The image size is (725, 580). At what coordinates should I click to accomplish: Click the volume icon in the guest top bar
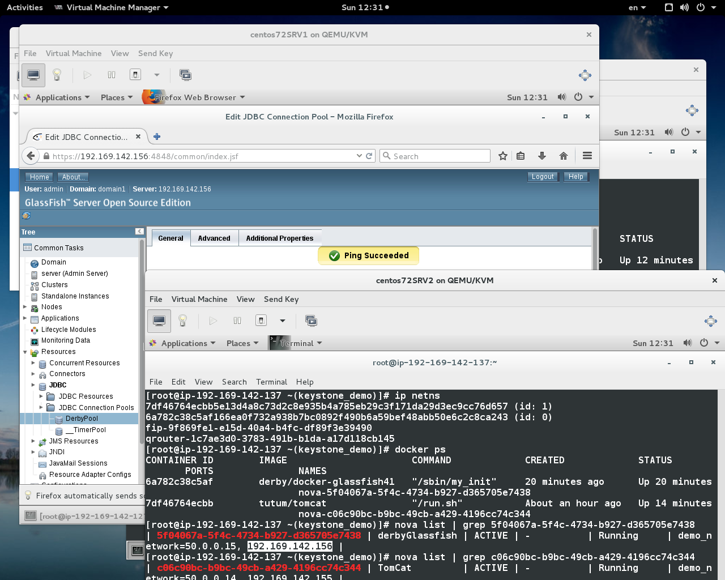click(561, 97)
